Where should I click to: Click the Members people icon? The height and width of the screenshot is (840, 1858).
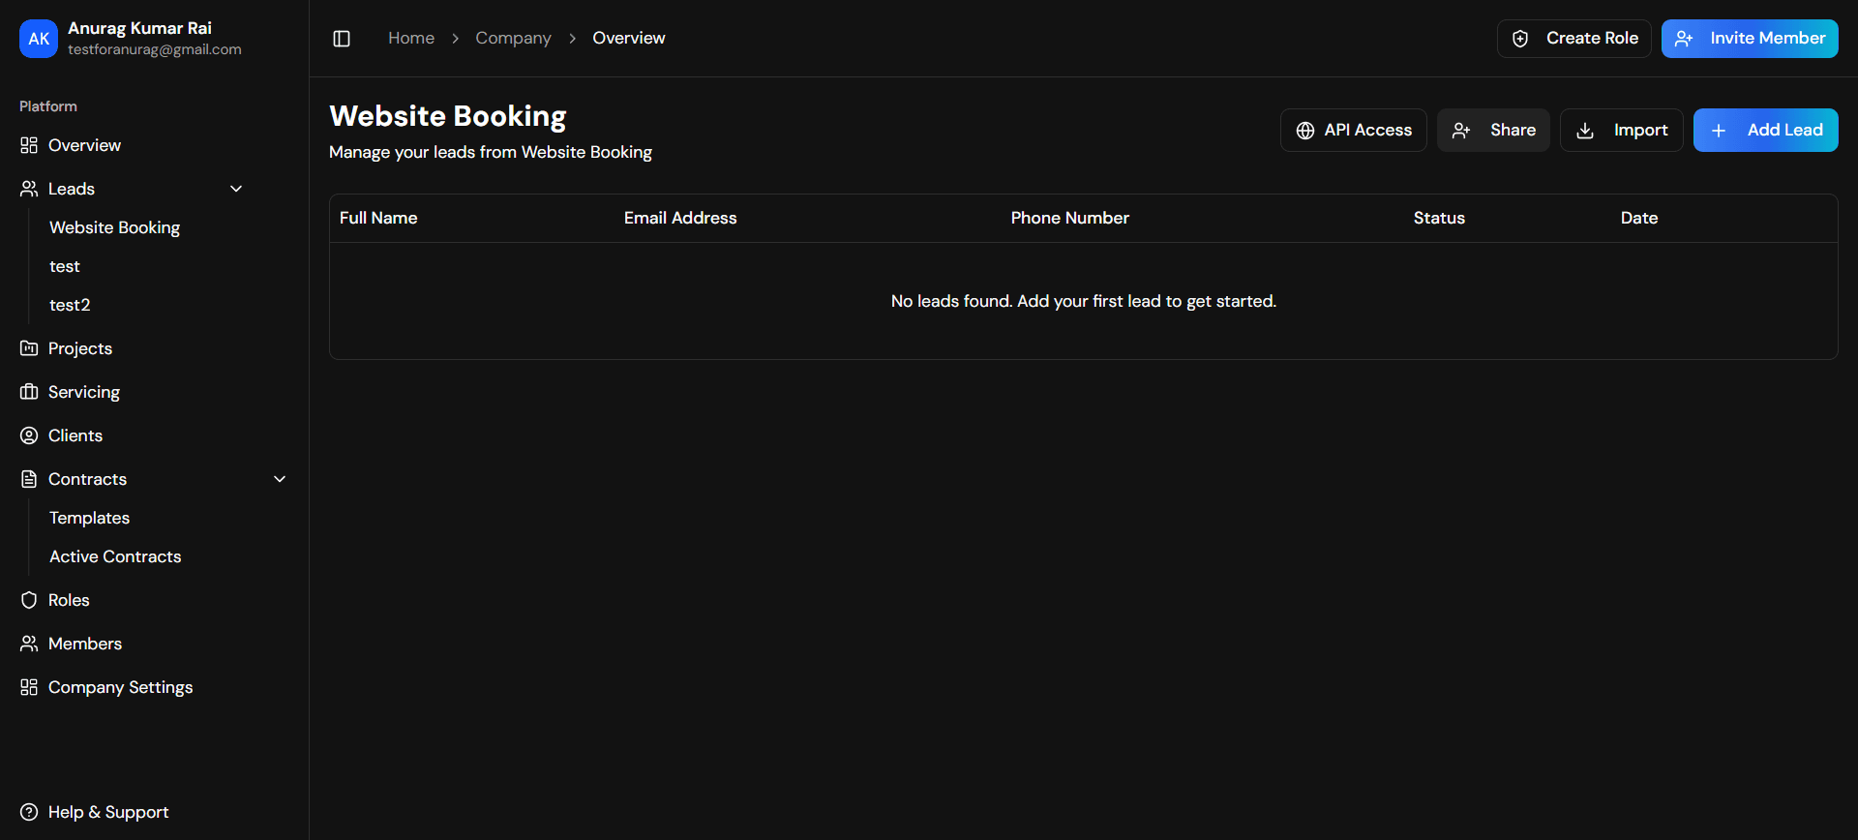[29, 644]
